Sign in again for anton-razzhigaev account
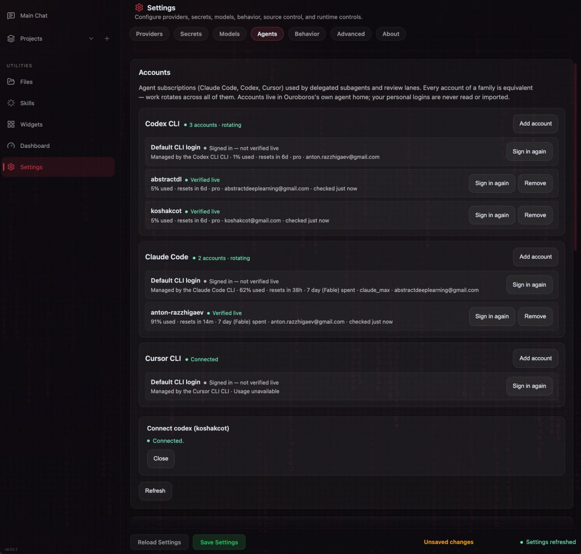The image size is (581, 554). click(492, 316)
